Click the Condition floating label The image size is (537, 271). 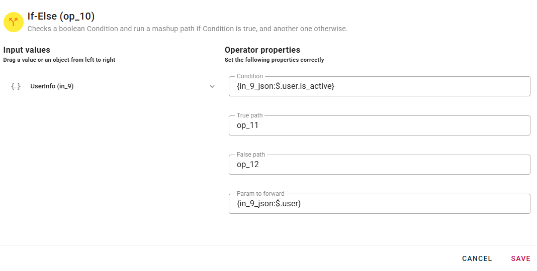click(x=250, y=76)
